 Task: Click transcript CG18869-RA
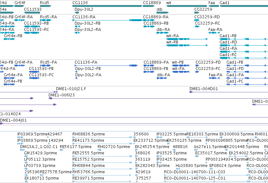[149, 20]
